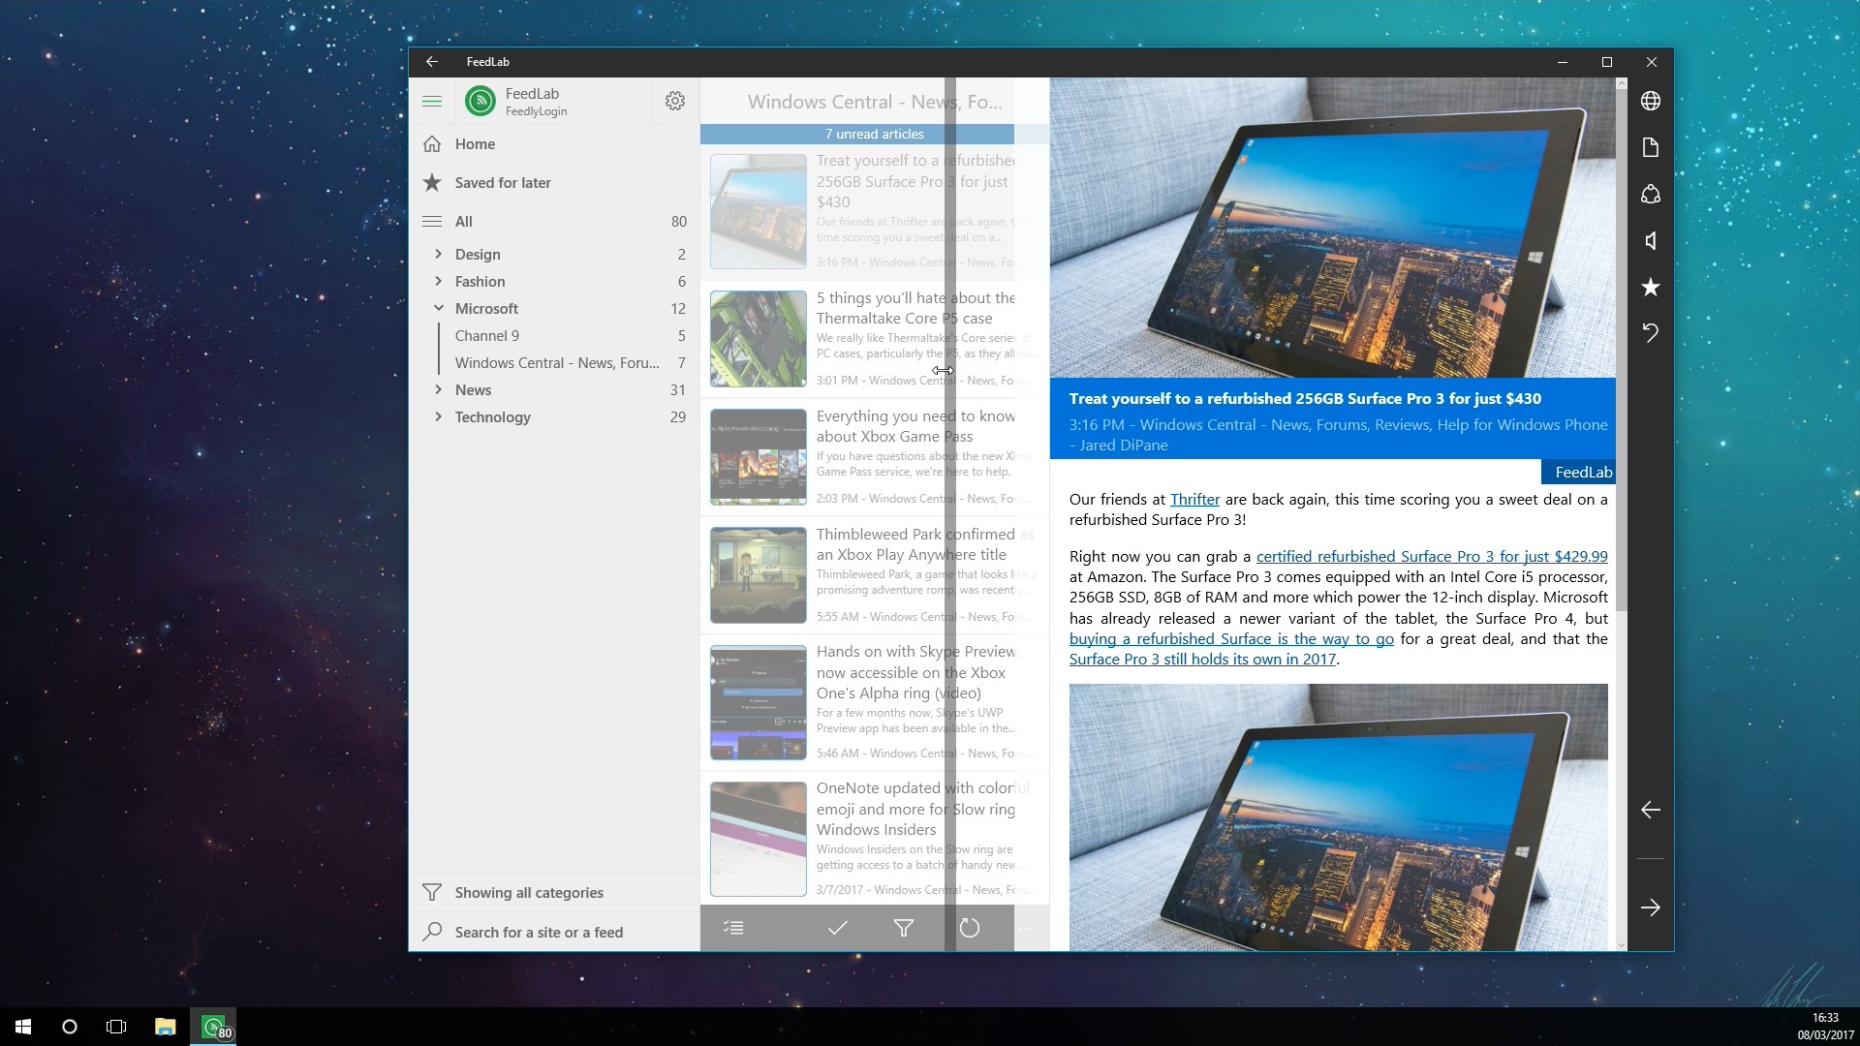Click Search for a site or feed
The height and width of the screenshot is (1046, 1860).
point(539,932)
